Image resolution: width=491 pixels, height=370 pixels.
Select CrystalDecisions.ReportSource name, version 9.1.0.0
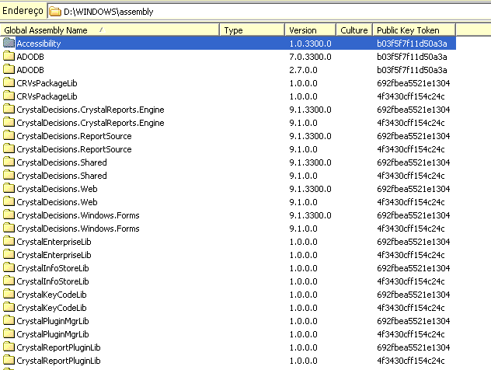click(75, 149)
